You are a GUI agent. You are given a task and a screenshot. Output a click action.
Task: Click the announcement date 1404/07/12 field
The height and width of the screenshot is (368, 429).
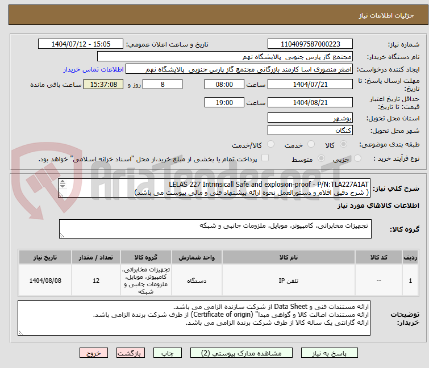point(81,44)
